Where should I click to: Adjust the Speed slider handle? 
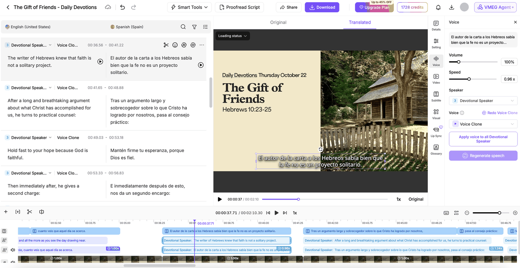tap(469, 79)
